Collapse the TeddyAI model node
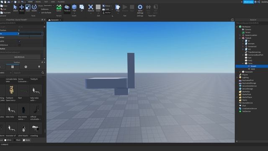Image resolution: width=268 pixels, height=151 pixels. tap(240, 38)
